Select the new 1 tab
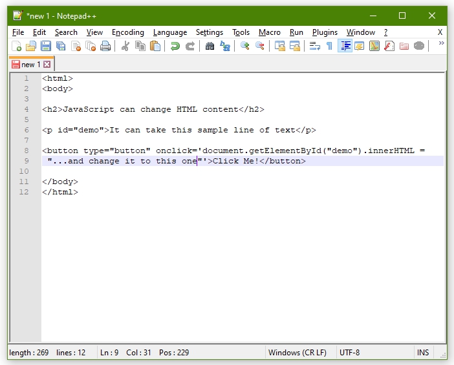454x365 pixels. pyautogui.click(x=30, y=65)
